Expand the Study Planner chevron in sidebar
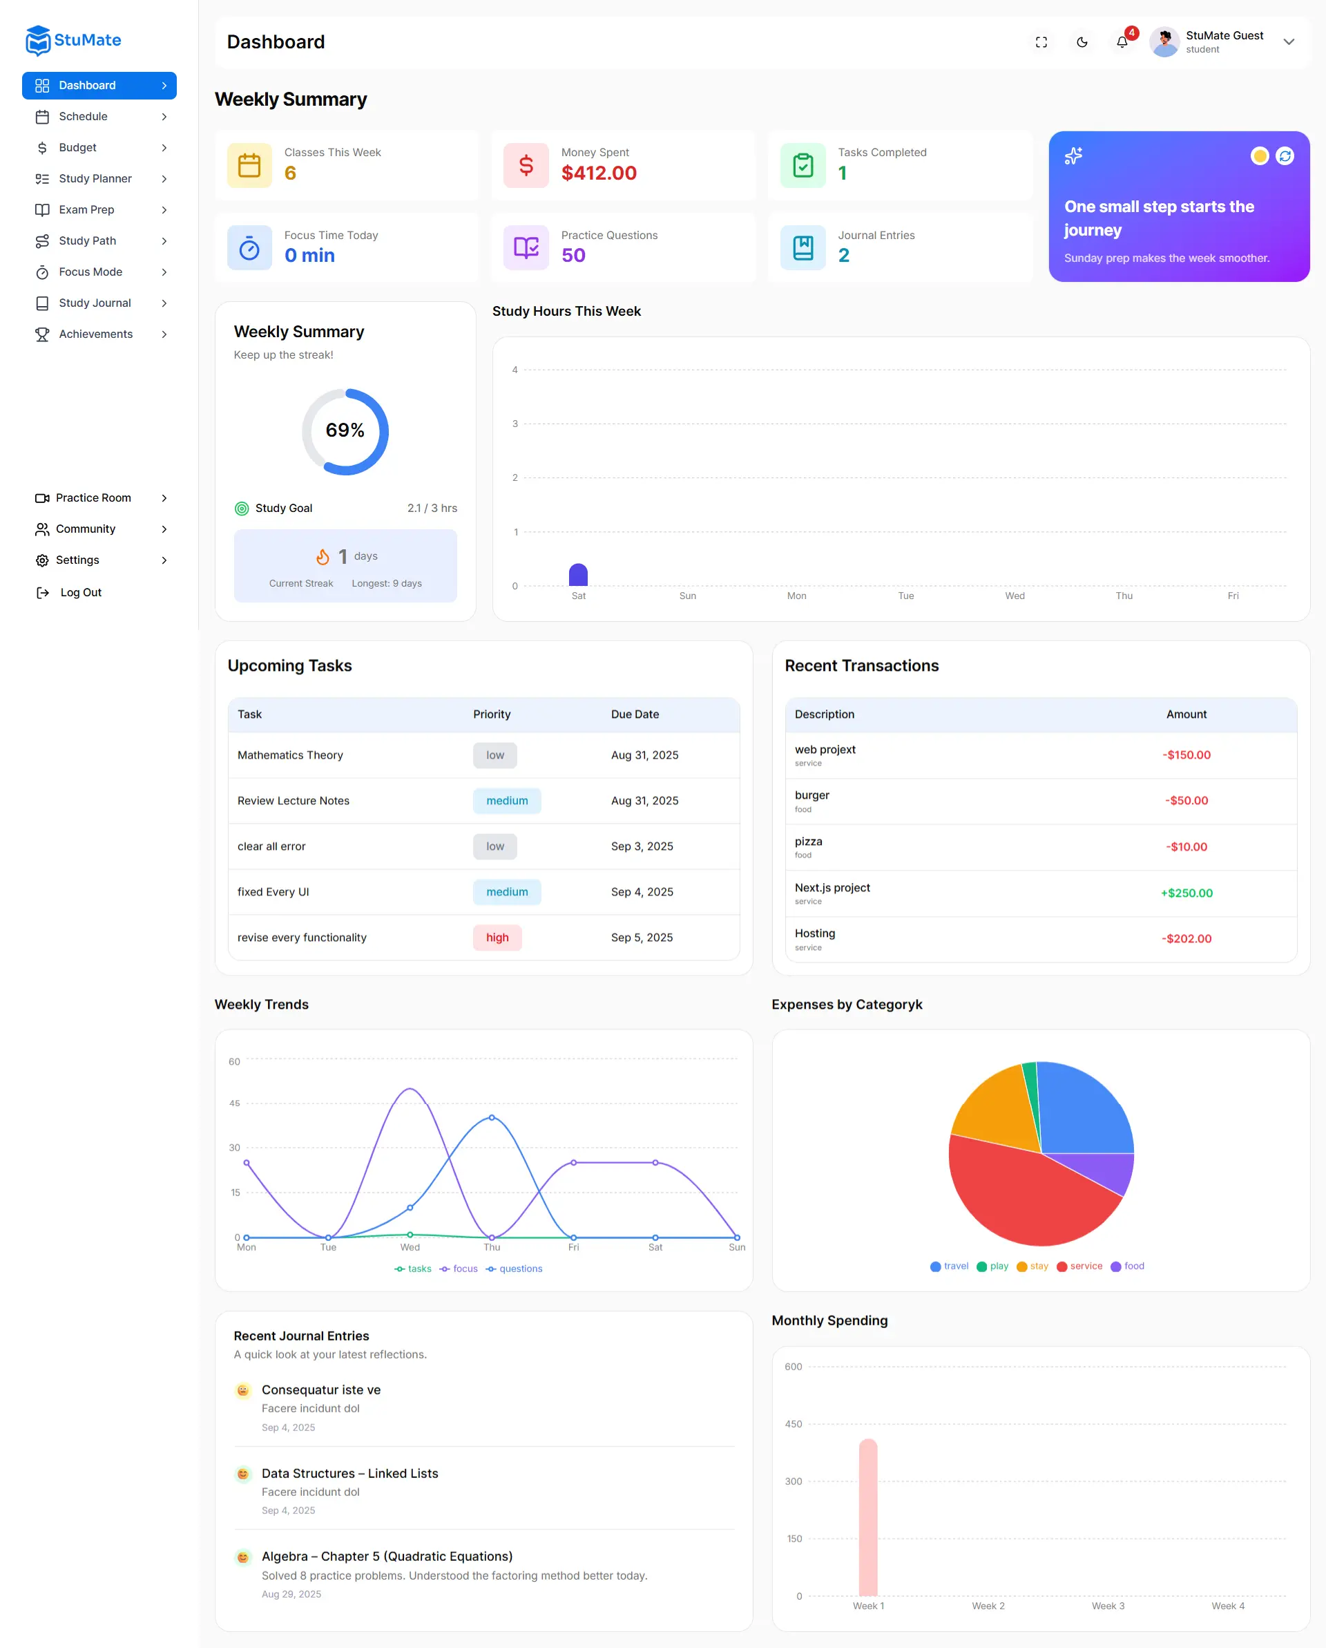 coord(164,179)
